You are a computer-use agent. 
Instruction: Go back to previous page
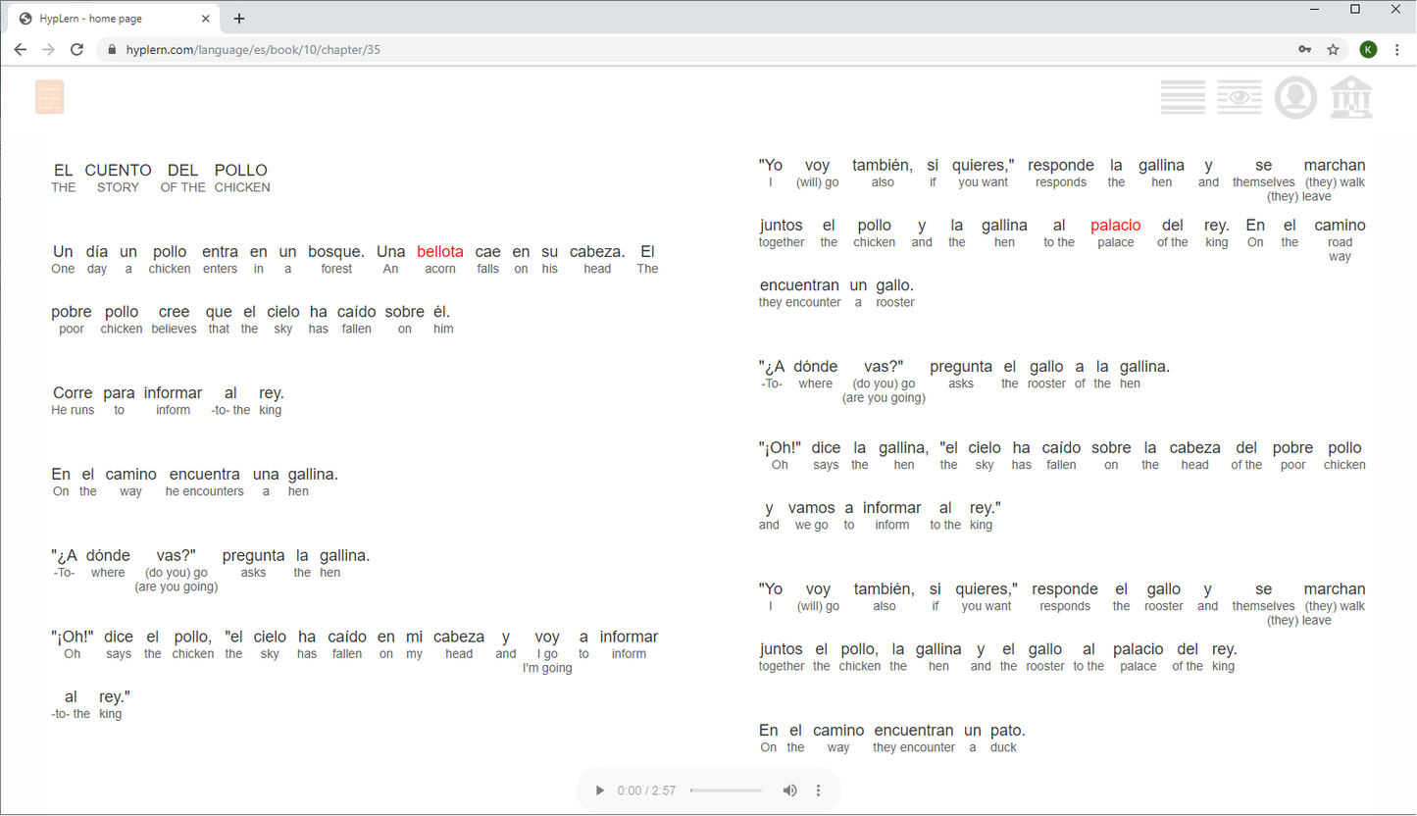pos(21,50)
